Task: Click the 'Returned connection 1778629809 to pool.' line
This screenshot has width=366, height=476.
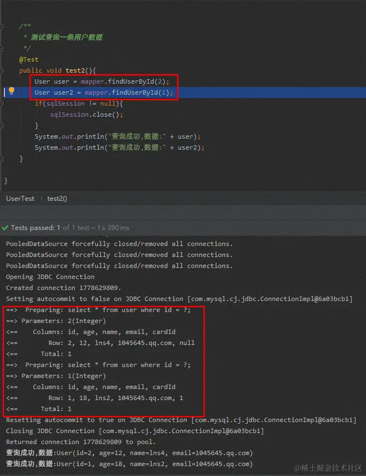Action: click(x=81, y=442)
